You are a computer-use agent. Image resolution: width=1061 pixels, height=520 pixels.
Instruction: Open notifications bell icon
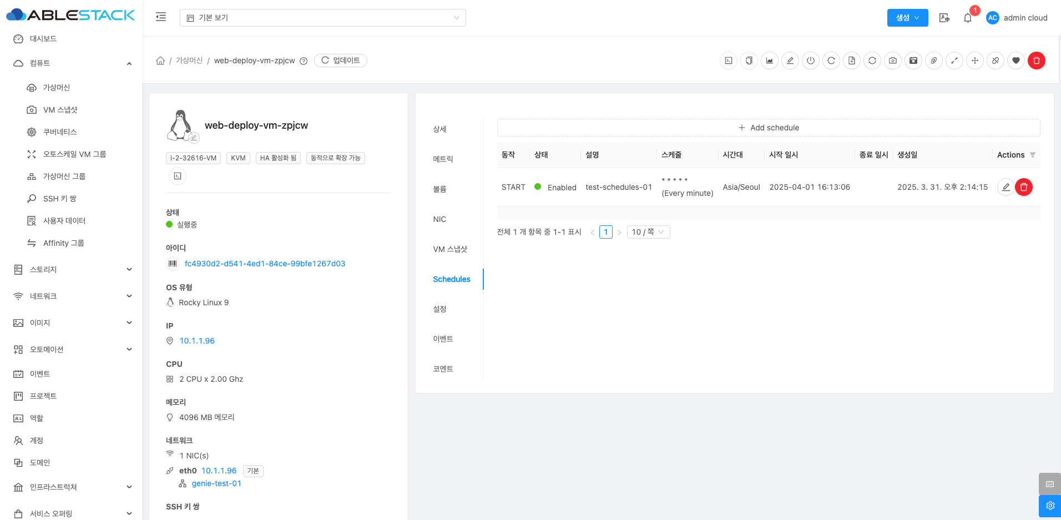(968, 18)
